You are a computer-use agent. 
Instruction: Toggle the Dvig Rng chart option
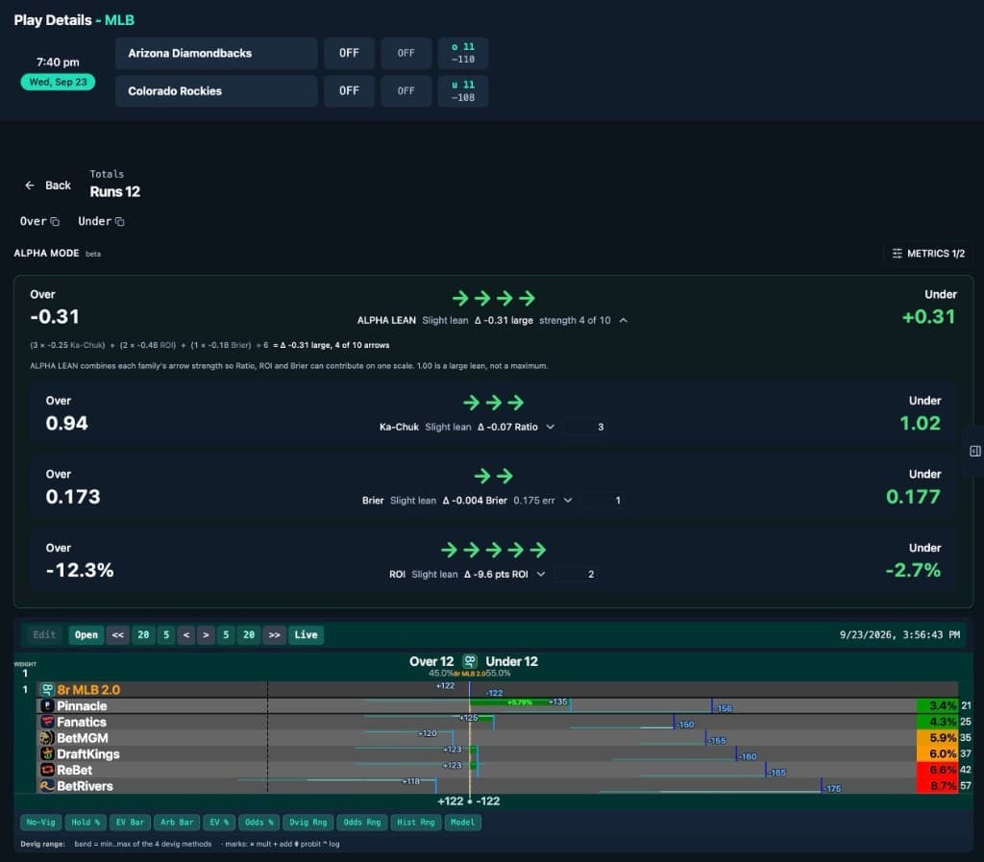tap(307, 823)
